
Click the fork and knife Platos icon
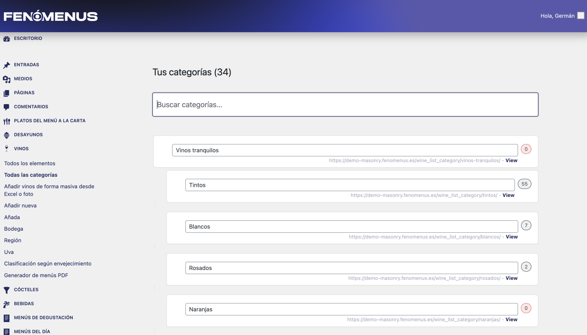6,121
